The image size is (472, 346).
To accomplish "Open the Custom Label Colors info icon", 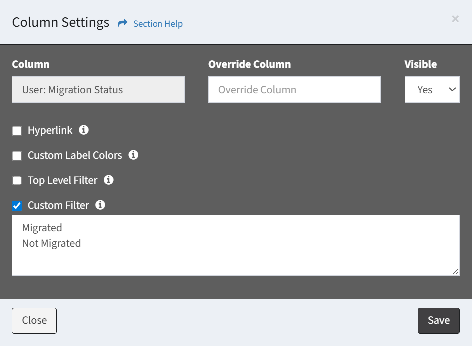I will 133,155.
